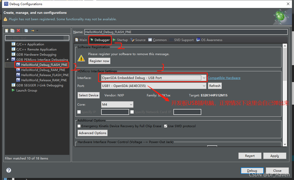Toggle the Specify Network Card IP checkbox
The height and width of the screenshot is (180, 294).
(132, 112)
